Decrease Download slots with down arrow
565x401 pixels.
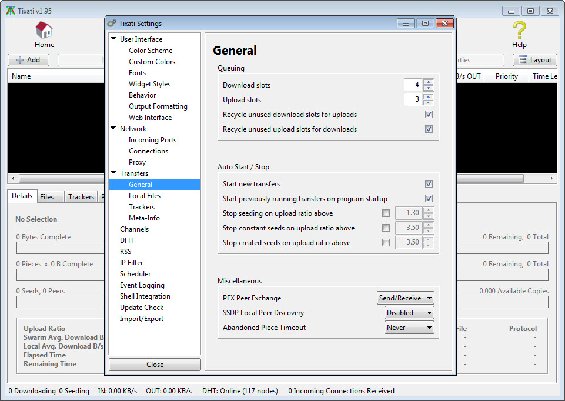[x=429, y=88]
